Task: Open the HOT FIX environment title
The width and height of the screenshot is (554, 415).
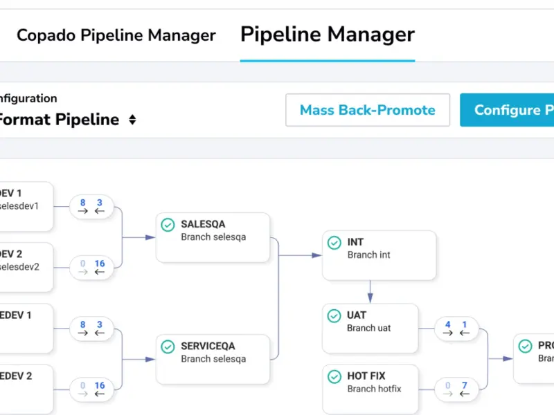Action: tap(366, 376)
